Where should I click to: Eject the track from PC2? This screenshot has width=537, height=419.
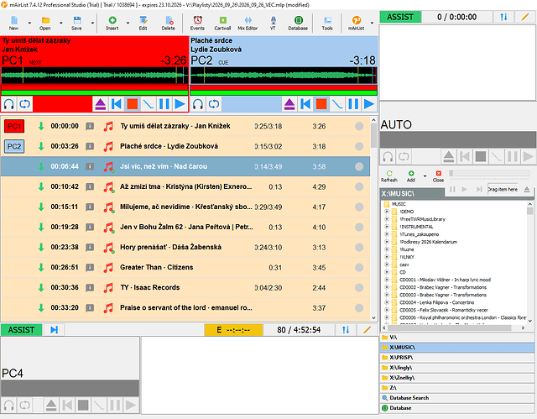pos(289,104)
